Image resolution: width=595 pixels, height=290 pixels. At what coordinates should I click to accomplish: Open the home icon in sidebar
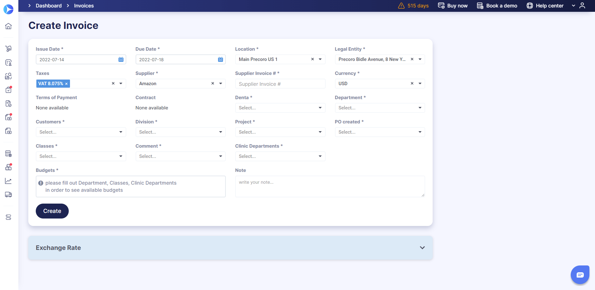[x=8, y=26]
